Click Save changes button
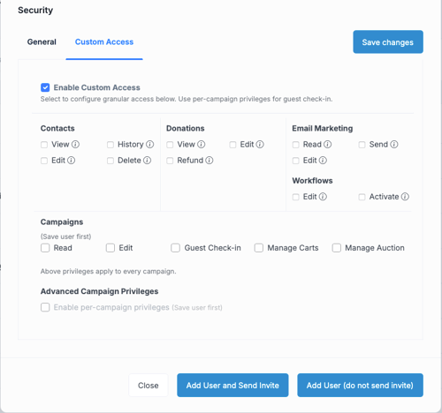This screenshot has width=442, height=413. pos(388,42)
